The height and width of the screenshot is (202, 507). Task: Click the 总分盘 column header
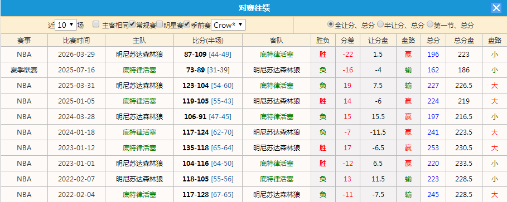click(x=463, y=40)
